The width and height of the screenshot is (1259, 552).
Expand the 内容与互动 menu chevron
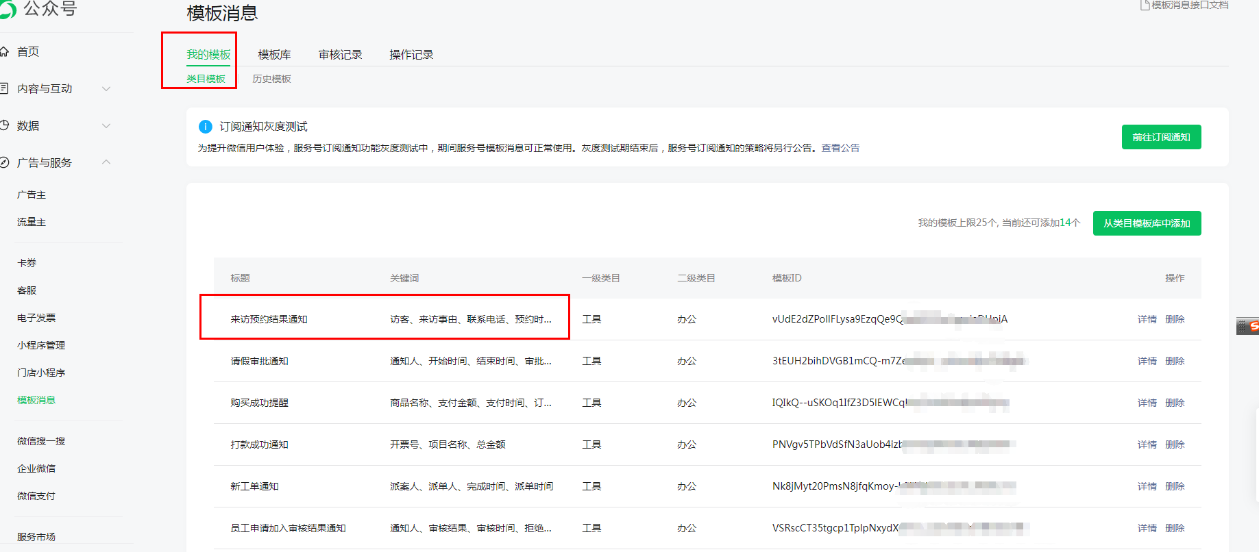click(106, 88)
